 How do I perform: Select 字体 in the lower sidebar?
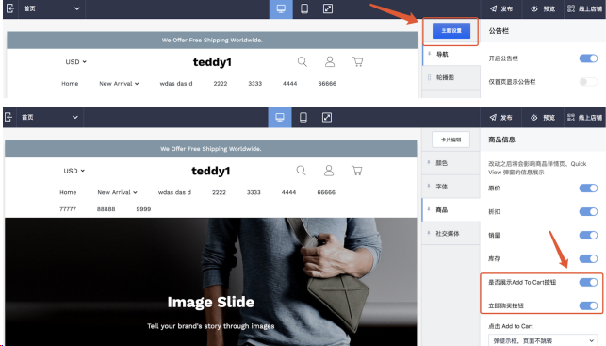tap(450, 187)
